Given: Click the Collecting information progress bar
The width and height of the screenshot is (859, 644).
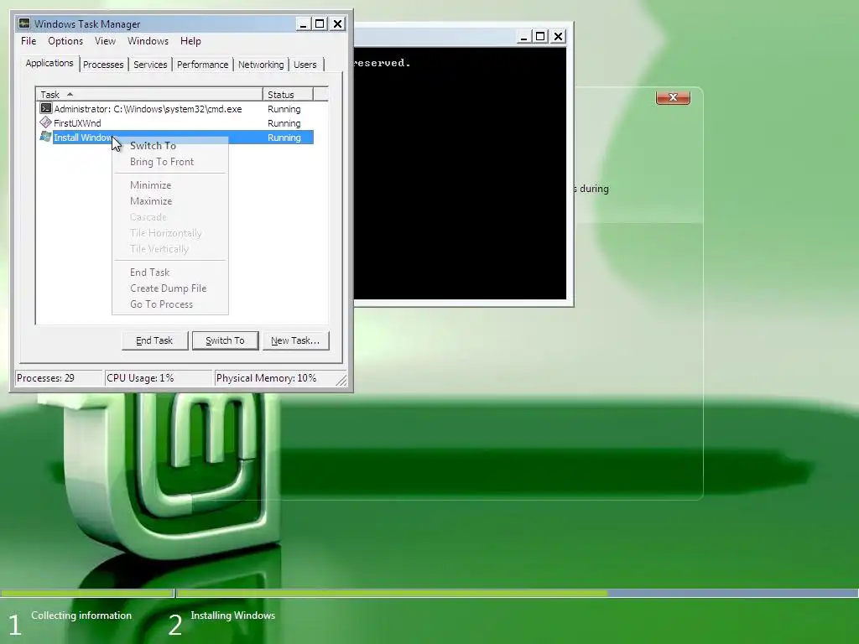Looking at the screenshot, I should pyautogui.click(x=86, y=593).
